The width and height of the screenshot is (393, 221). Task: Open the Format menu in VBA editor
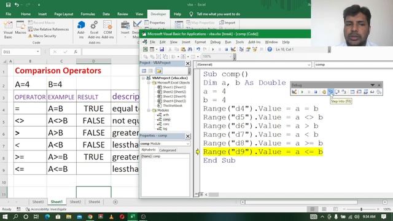point(200,42)
